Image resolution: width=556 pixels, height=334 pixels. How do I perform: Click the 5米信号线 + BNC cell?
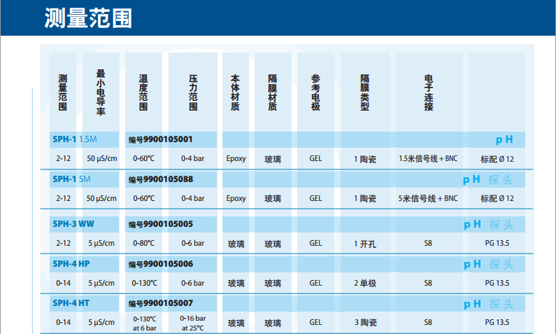[x=428, y=198]
